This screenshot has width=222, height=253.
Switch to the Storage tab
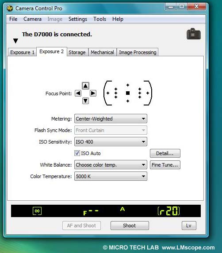pyautogui.click(x=77, y=52)
